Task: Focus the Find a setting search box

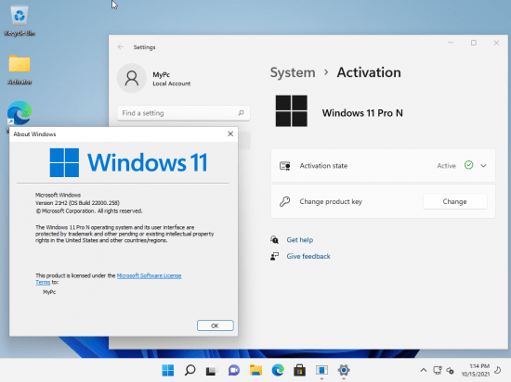Action: click(183, 113)
